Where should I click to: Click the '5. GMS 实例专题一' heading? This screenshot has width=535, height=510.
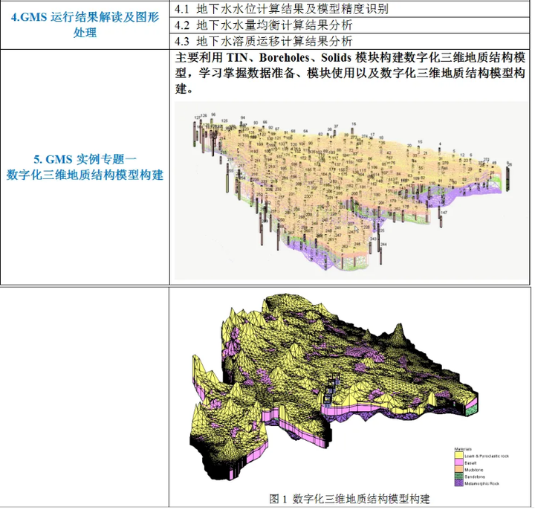point(85,159)
